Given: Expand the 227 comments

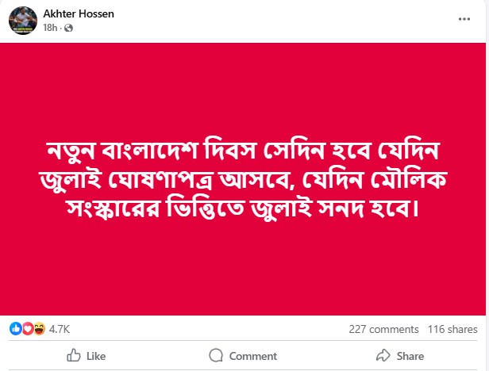Looking at the screenshot, I should (x=383, y=329).
